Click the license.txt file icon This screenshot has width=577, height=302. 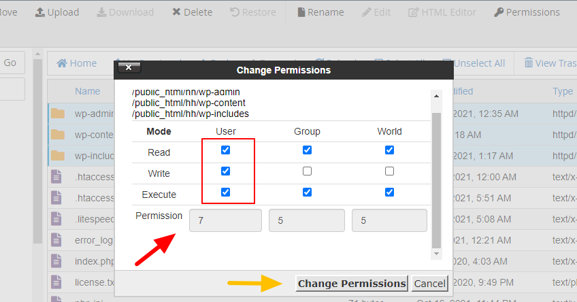coord(58,282)
